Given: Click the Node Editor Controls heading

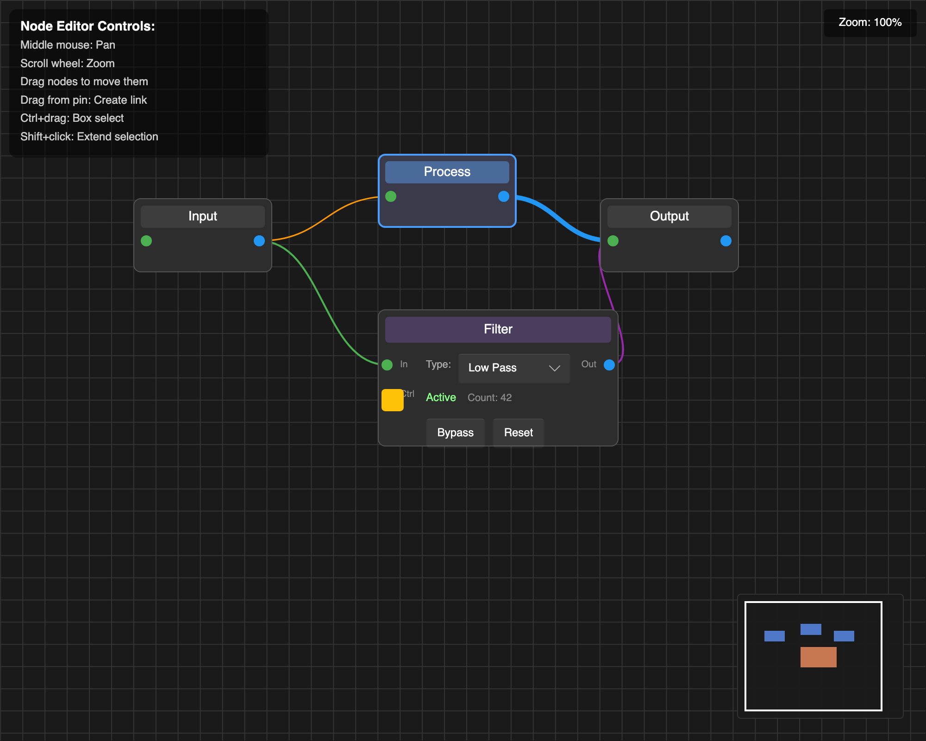Looking at the screenshot, I should pos(88,26).
